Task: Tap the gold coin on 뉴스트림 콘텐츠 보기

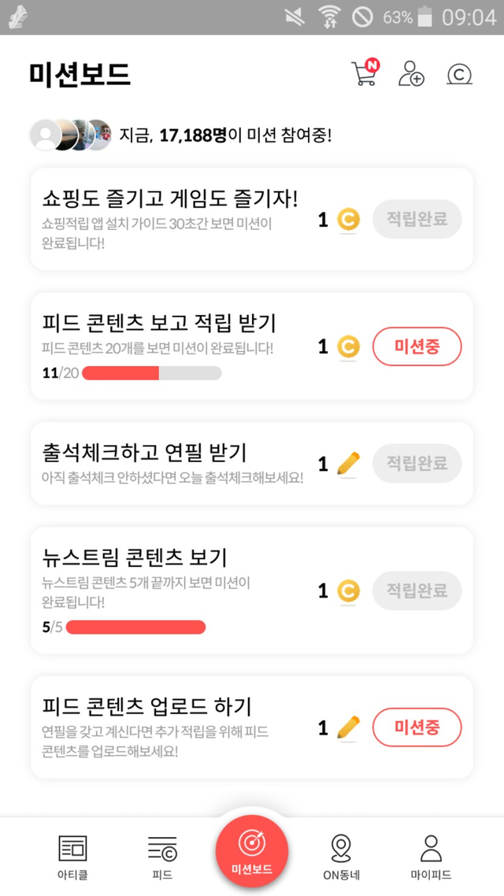Action: [348, 591]
